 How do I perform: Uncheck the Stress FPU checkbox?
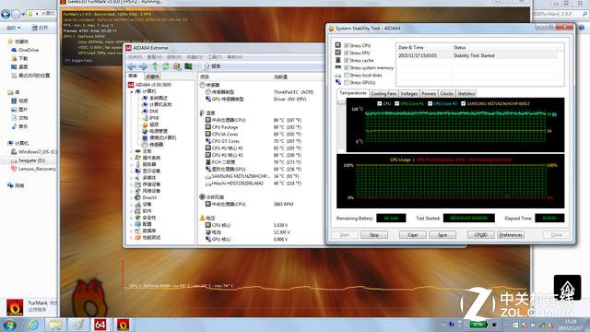[347, 53]
